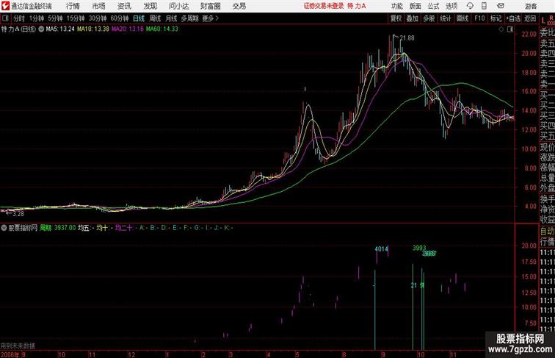This screenshot has width=555, height=358.
Task: Click the 返回 back button
Action: coord(530,18)
